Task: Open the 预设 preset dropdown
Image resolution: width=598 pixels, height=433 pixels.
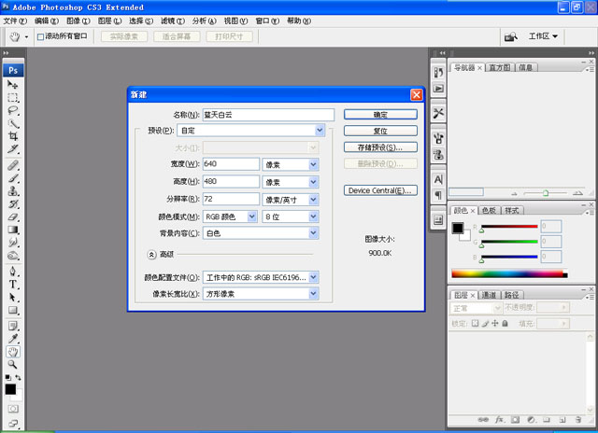Action: click(320, 131)
